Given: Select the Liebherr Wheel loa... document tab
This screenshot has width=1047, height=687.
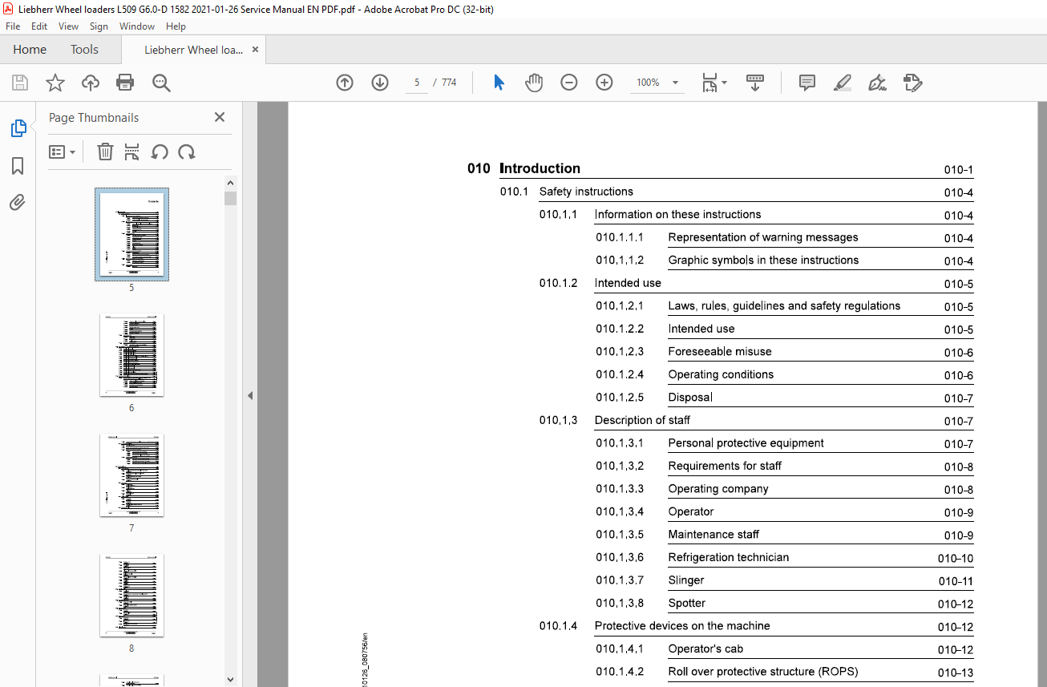Looking at the screenshot, I should (x=193, y=50).
